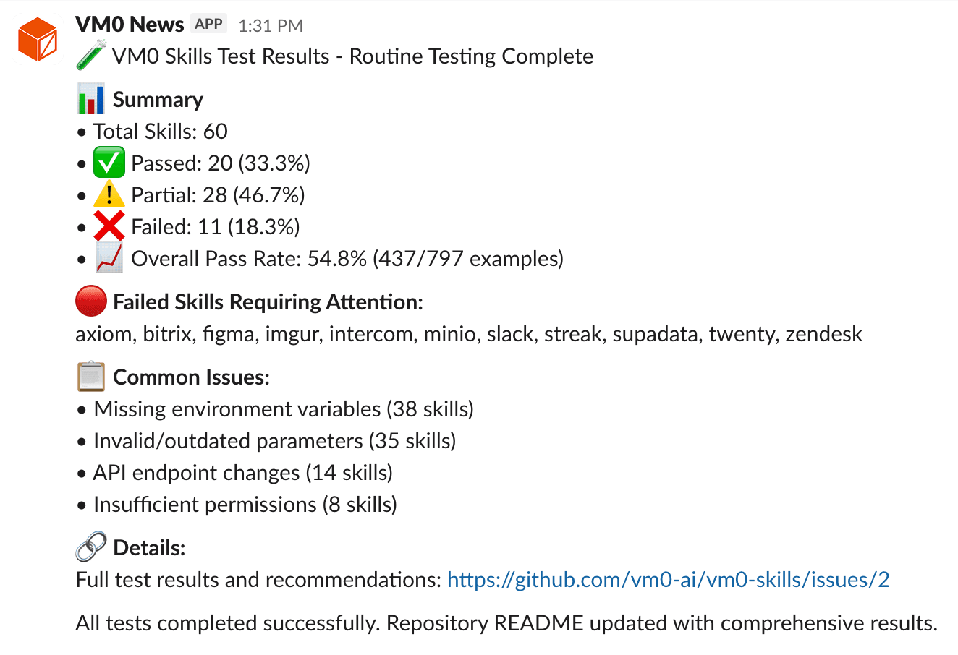Click the trend chart emoji by Overall Pass Rate
The image size is (958, 655).
pyautogui.click(x=109, y=258)
